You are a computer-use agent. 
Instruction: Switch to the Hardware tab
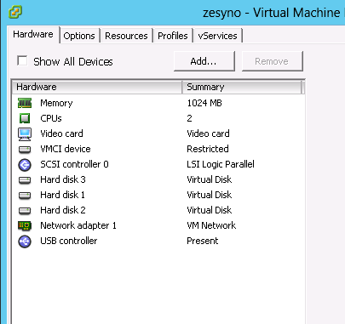coord(33,34)
